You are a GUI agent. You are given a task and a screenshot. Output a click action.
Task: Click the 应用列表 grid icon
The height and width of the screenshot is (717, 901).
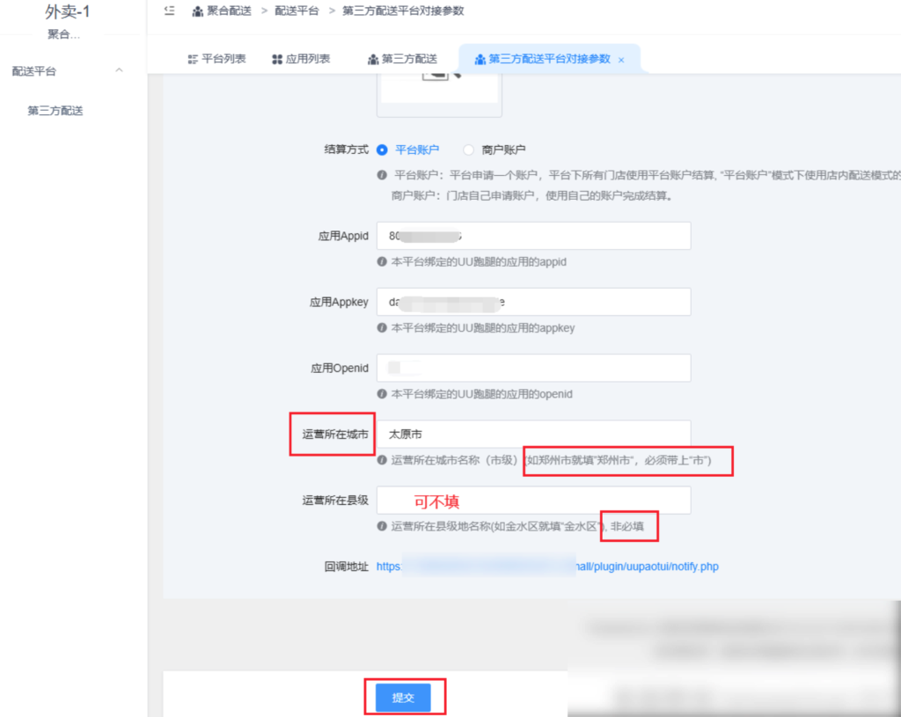coord(277,59)
